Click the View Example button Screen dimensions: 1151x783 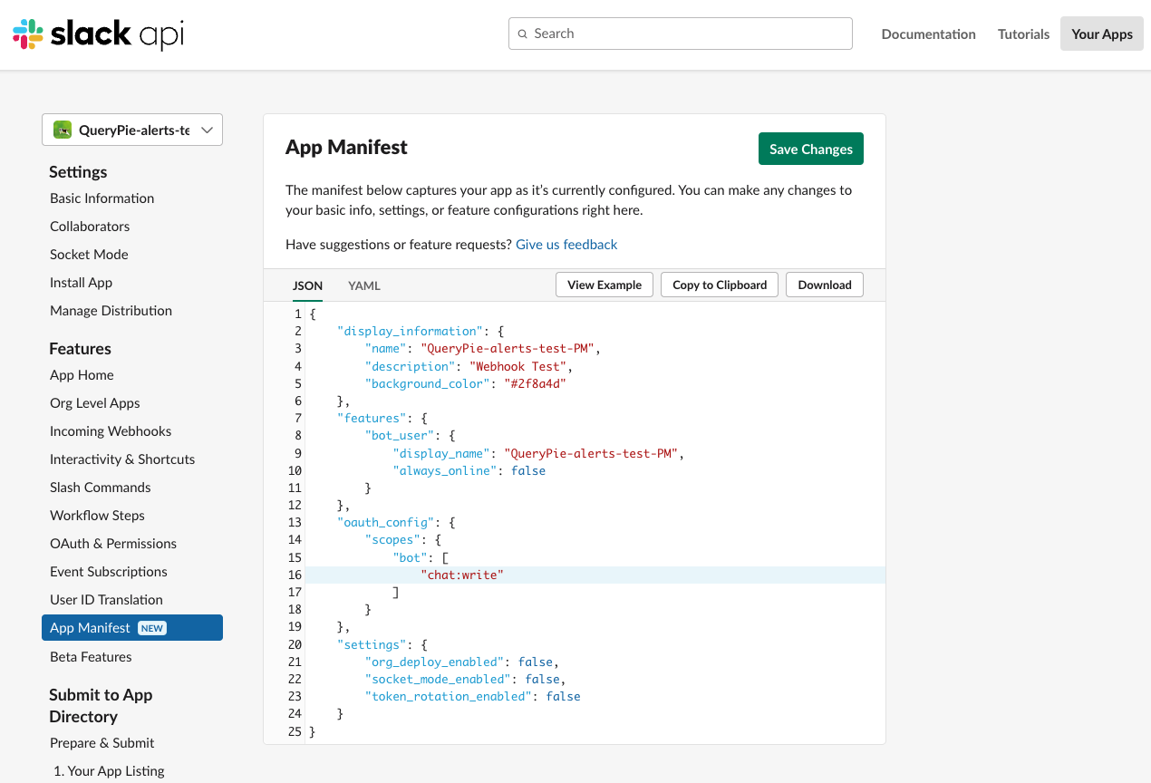click(x=605, y=285)
